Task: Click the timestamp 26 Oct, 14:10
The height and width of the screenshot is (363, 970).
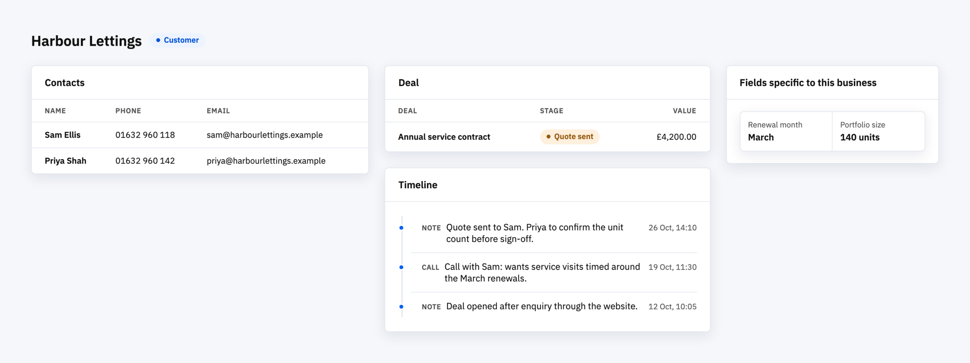Action: tap(672, 228)
